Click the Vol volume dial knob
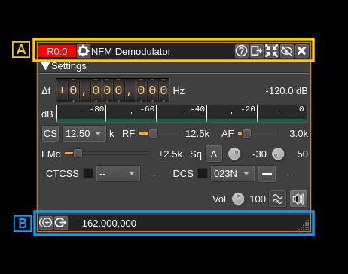Screen dimensions: 348x274 (238, 199)
